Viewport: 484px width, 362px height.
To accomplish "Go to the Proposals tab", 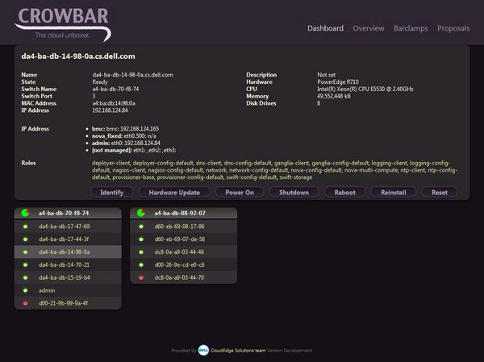I will pyautogui.click(x=453, y=28).
